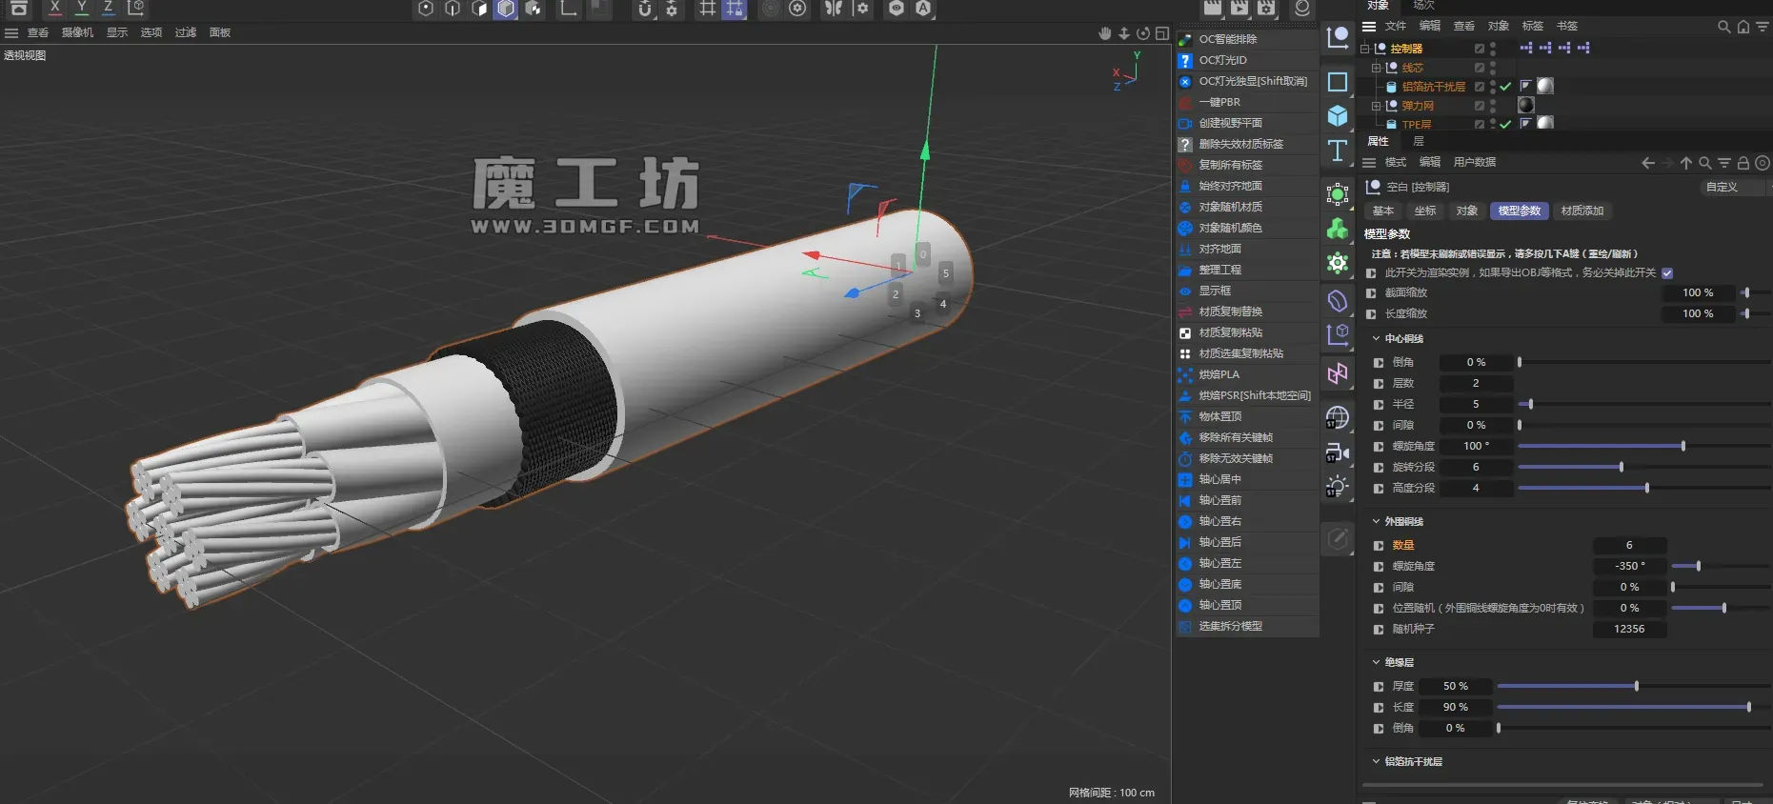Collapse the 中心铜线 parameter group
1773x804 pixels.
pyautogui.click(x=1376, y=339)
